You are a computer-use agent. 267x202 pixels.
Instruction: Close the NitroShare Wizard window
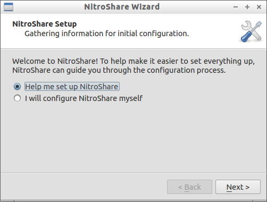(259, 7)
